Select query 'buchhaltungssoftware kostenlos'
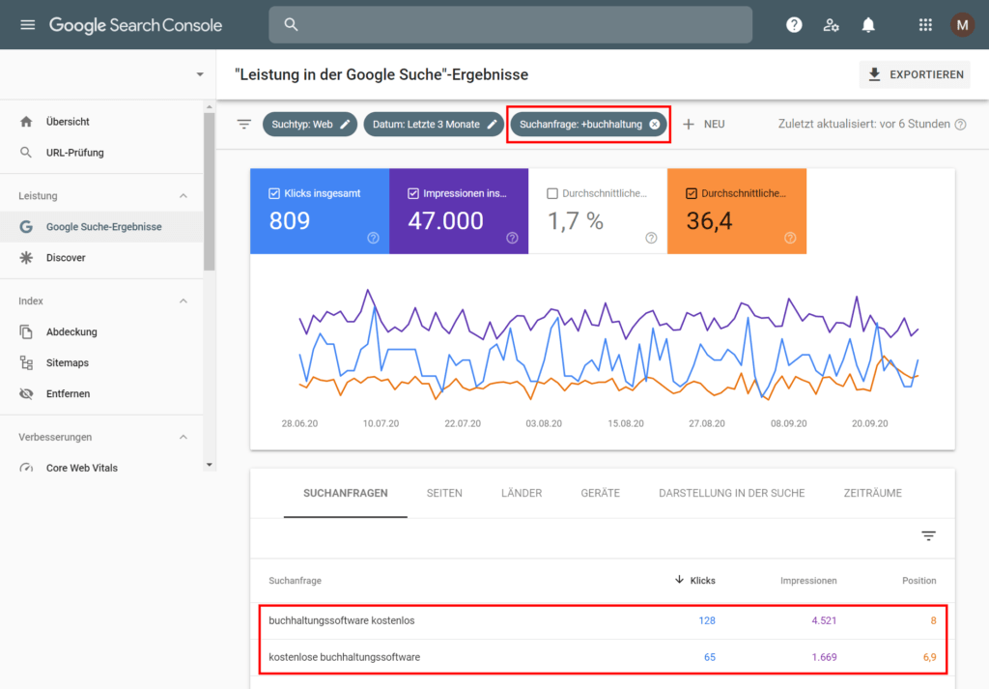This screenshot has width=989, height=689. pos(342,620)
